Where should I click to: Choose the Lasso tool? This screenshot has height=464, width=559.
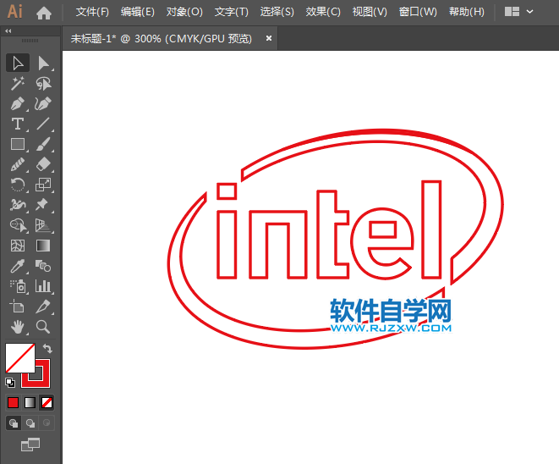43,84
